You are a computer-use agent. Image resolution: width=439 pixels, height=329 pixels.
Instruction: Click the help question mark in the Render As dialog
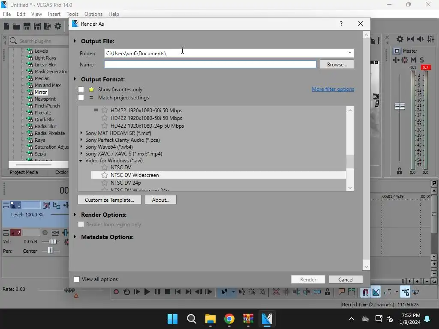click(341, 24)
